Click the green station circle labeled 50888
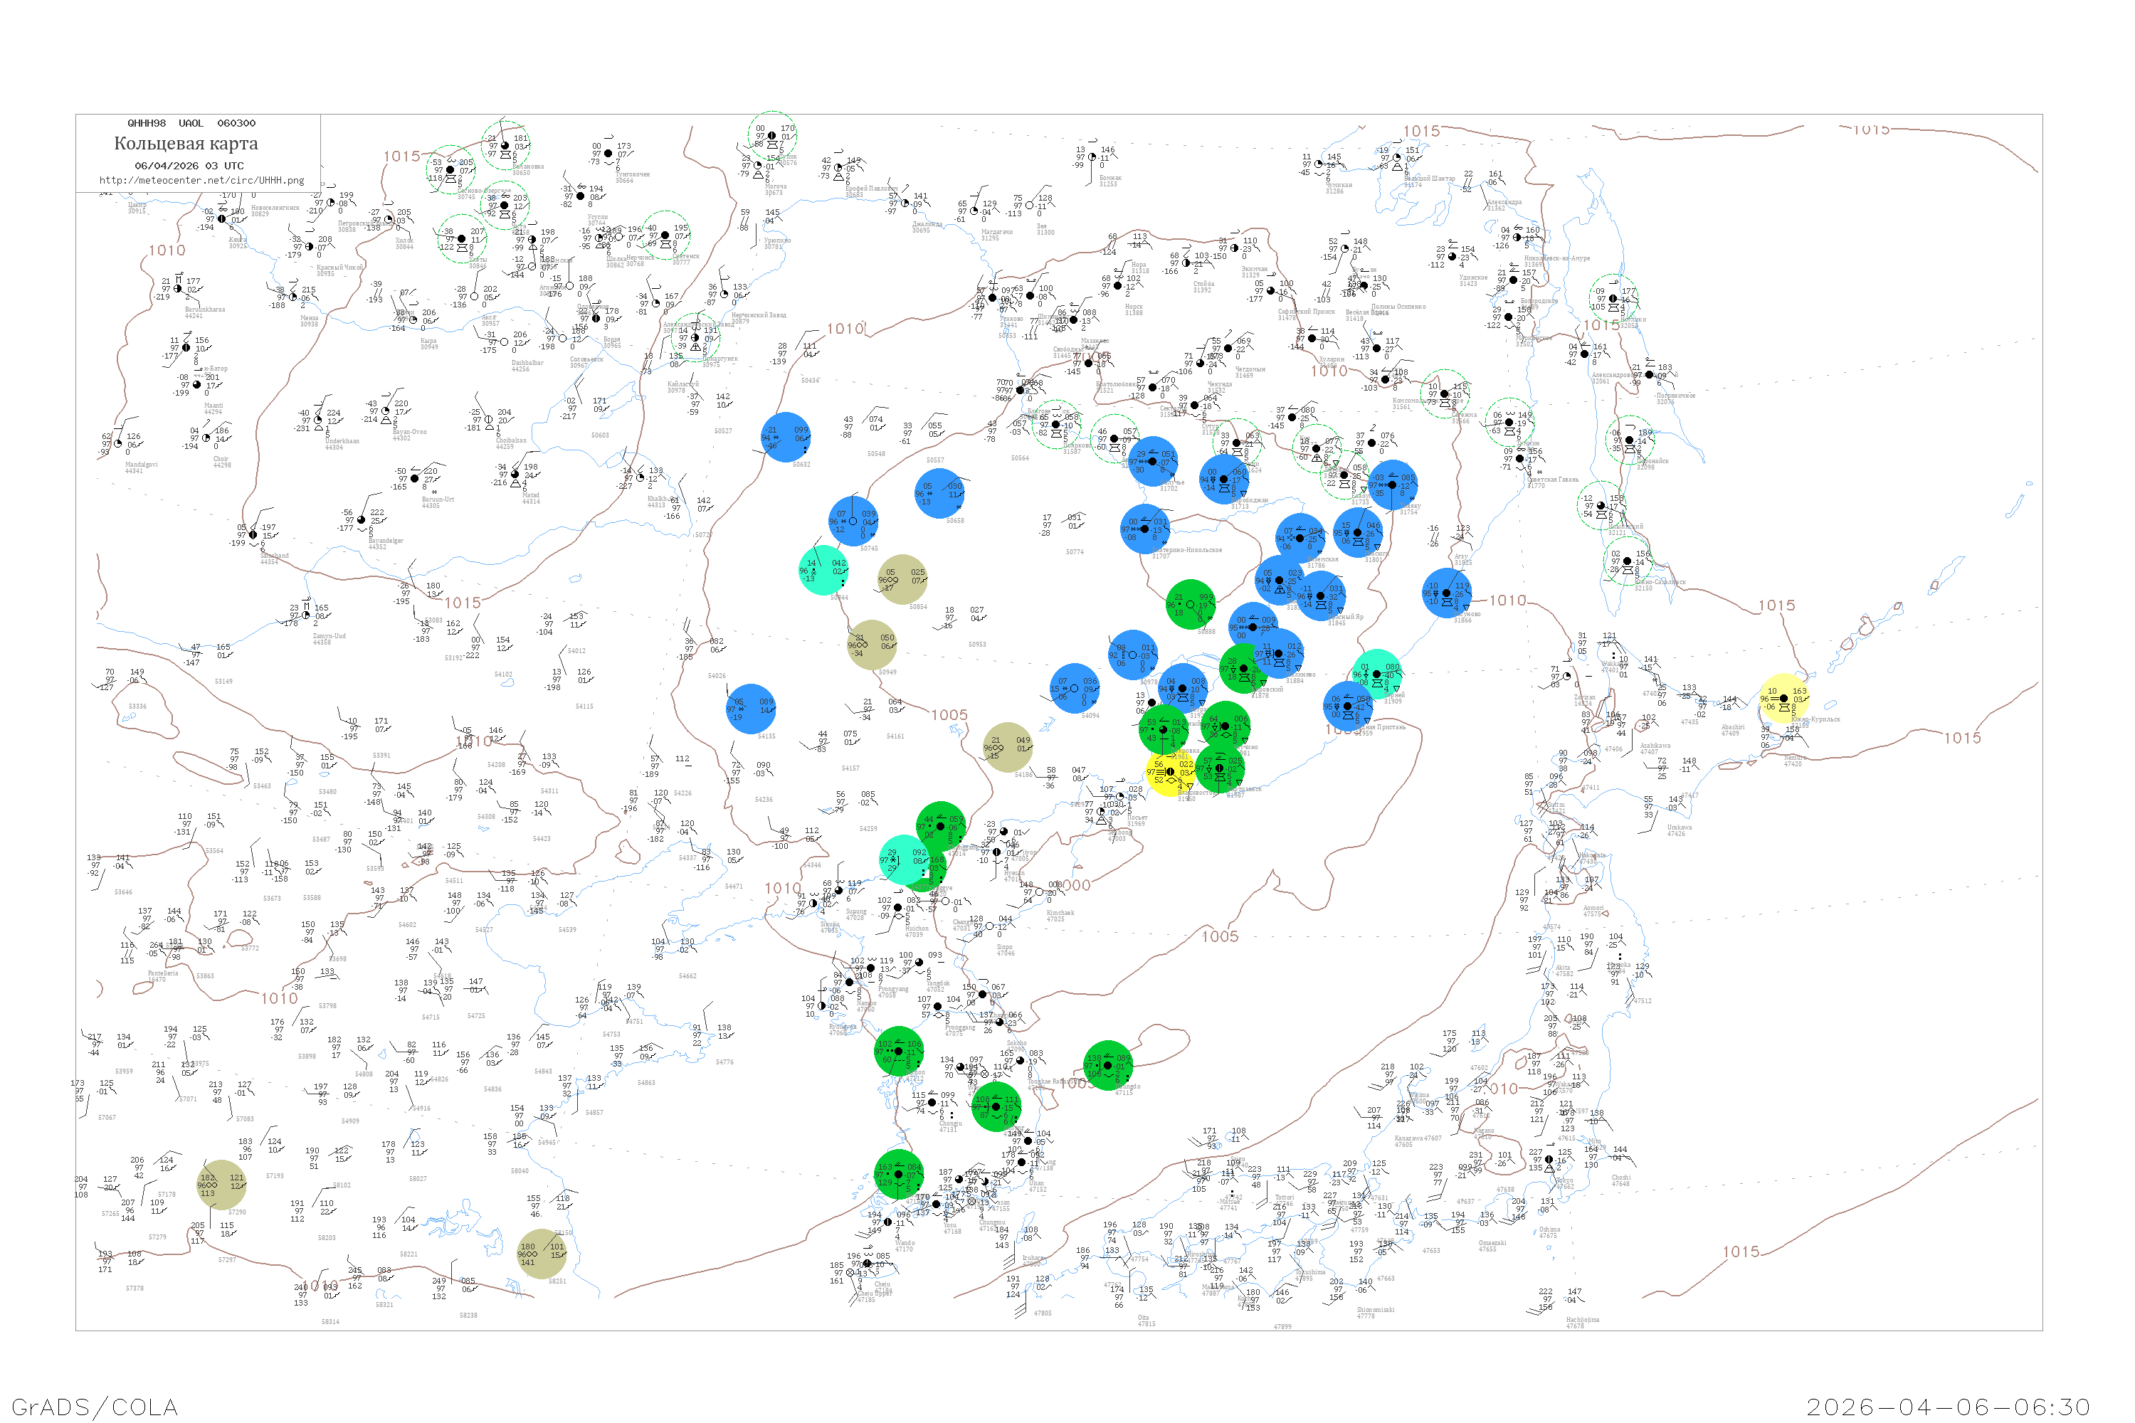The image size is (2135, 1423). pyautogui.click(x=1191, y=604)
